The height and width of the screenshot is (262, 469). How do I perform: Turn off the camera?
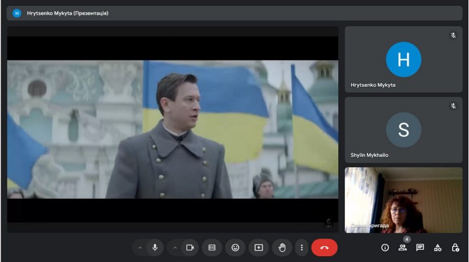pos(190,248)
